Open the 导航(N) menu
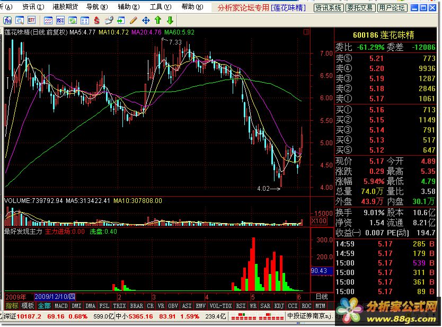 (x=97, y=7)
